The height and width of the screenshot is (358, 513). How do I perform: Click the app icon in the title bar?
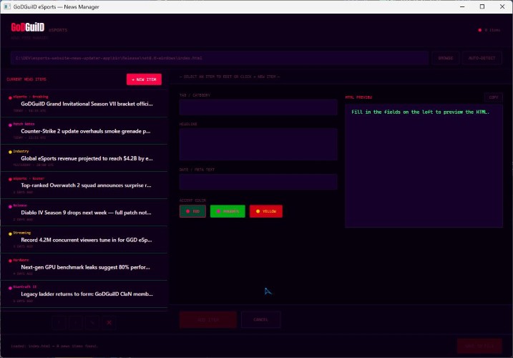point(7,6)
